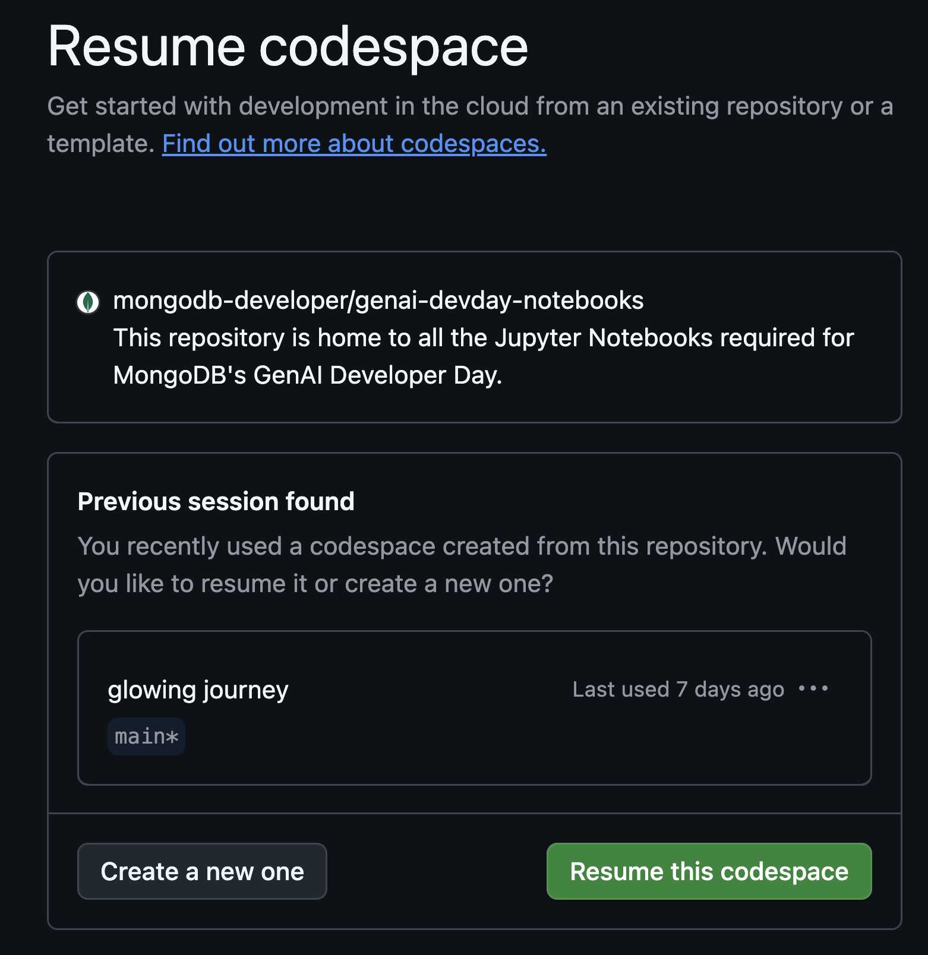Click the main* branch label
The image size is (928, 955).
click(x=146, y=736)
